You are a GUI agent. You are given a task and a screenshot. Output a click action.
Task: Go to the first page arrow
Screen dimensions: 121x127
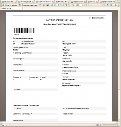(91, 5)
